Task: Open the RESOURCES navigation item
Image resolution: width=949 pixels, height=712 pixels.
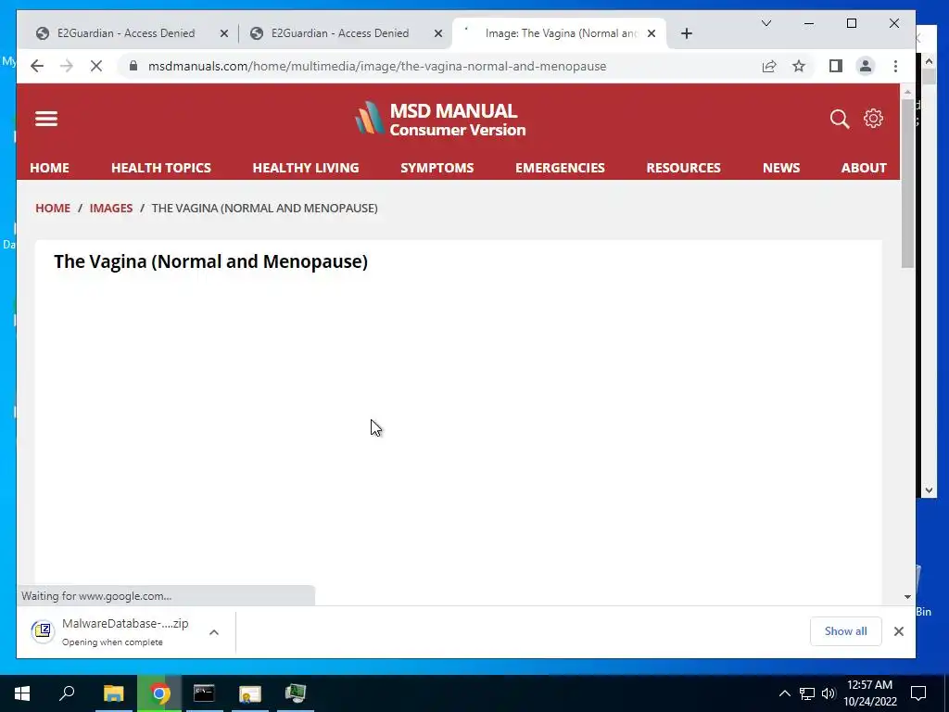Action: 683,168
